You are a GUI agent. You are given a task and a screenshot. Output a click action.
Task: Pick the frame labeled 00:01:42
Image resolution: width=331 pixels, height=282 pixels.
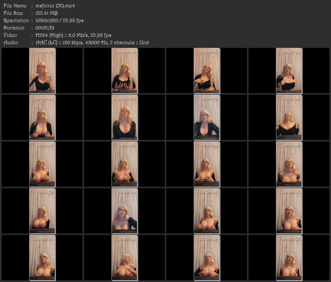[289, 164]
